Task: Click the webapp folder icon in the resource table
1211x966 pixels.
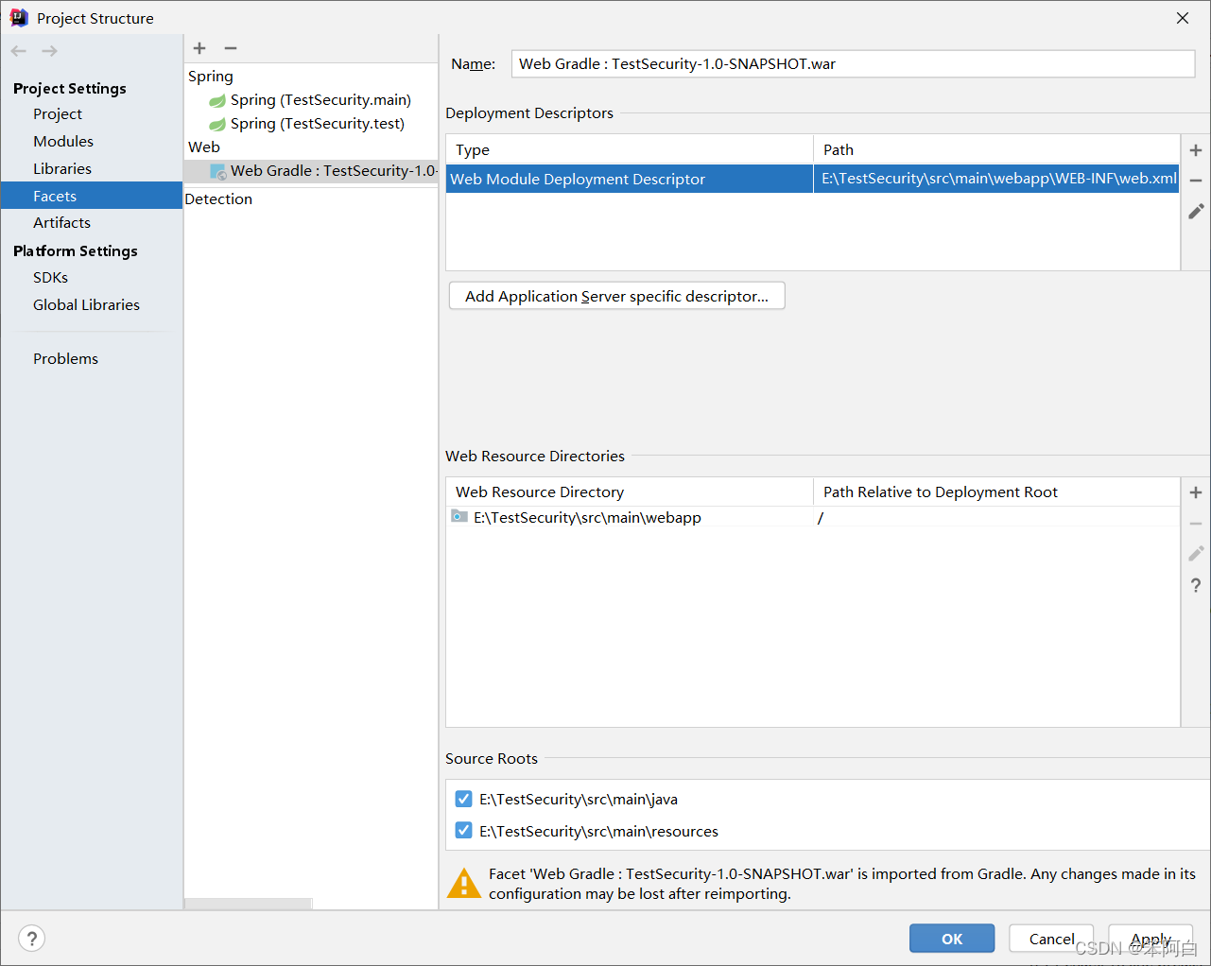Action: tap(459, 516)
